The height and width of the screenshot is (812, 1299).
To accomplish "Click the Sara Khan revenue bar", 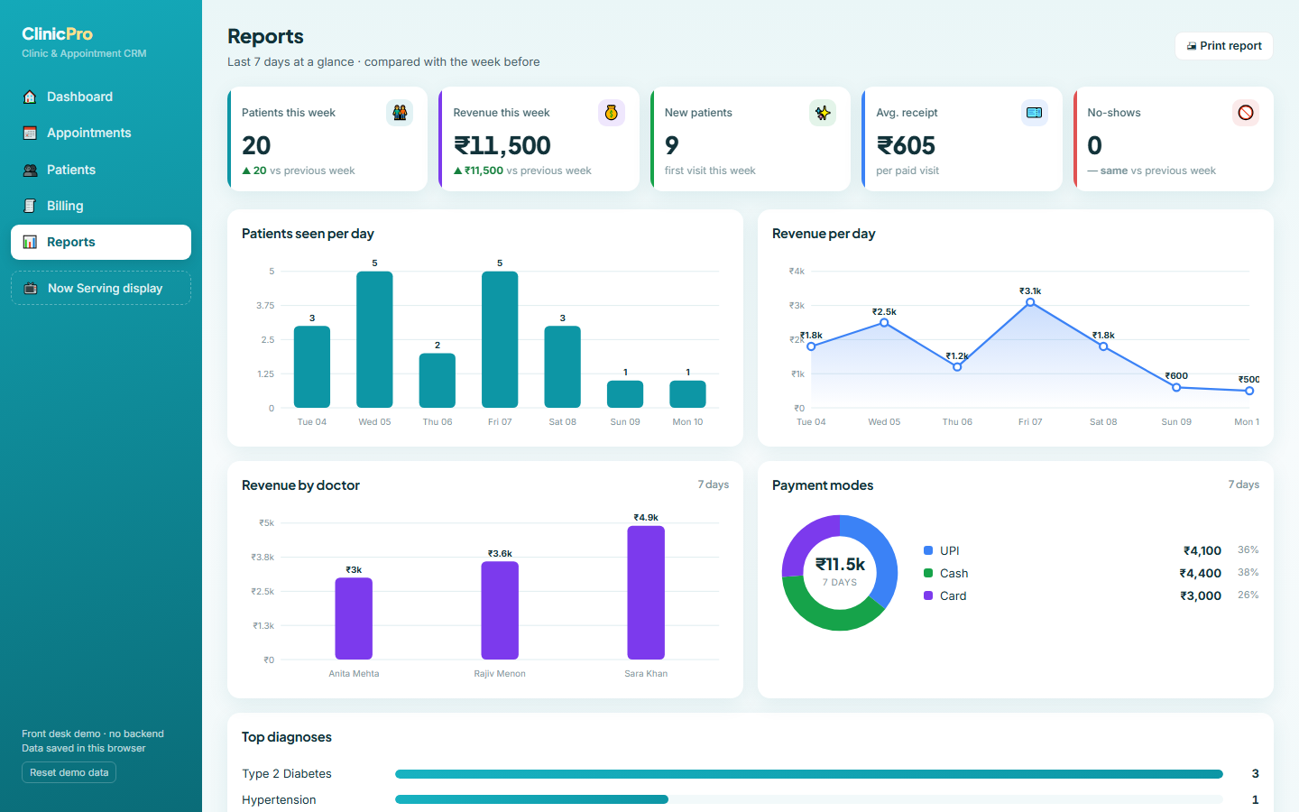I will coord(646,593).
